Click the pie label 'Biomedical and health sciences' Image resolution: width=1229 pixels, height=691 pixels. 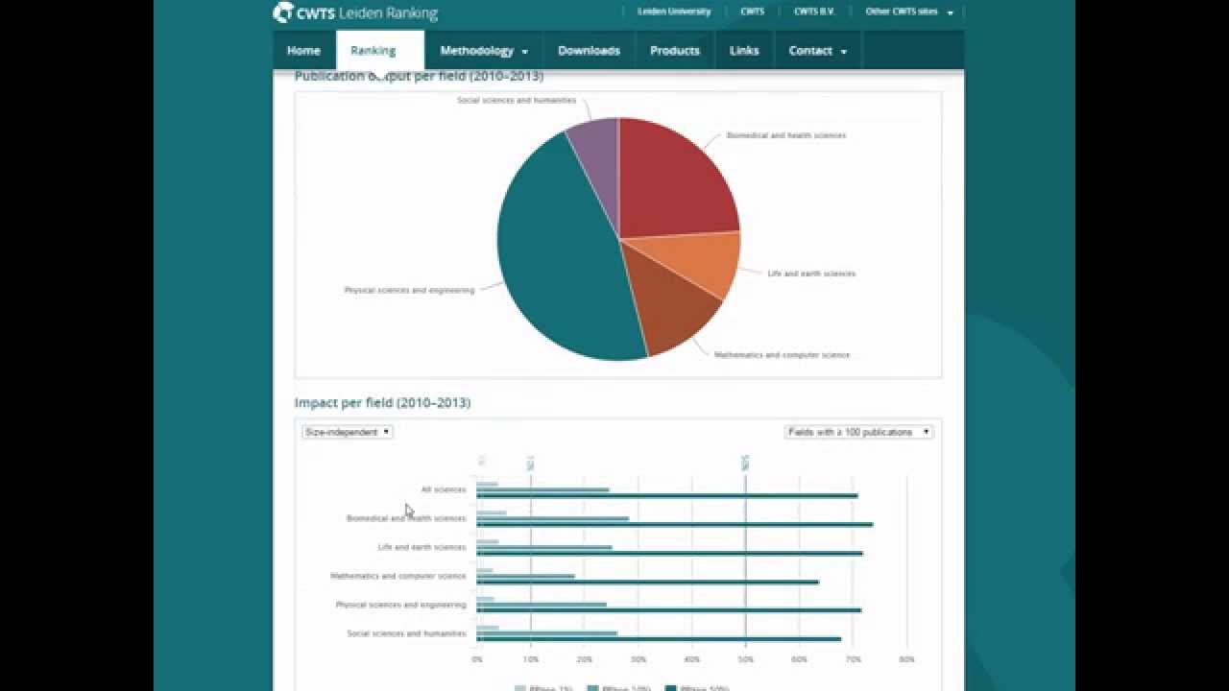click(786, 135)
